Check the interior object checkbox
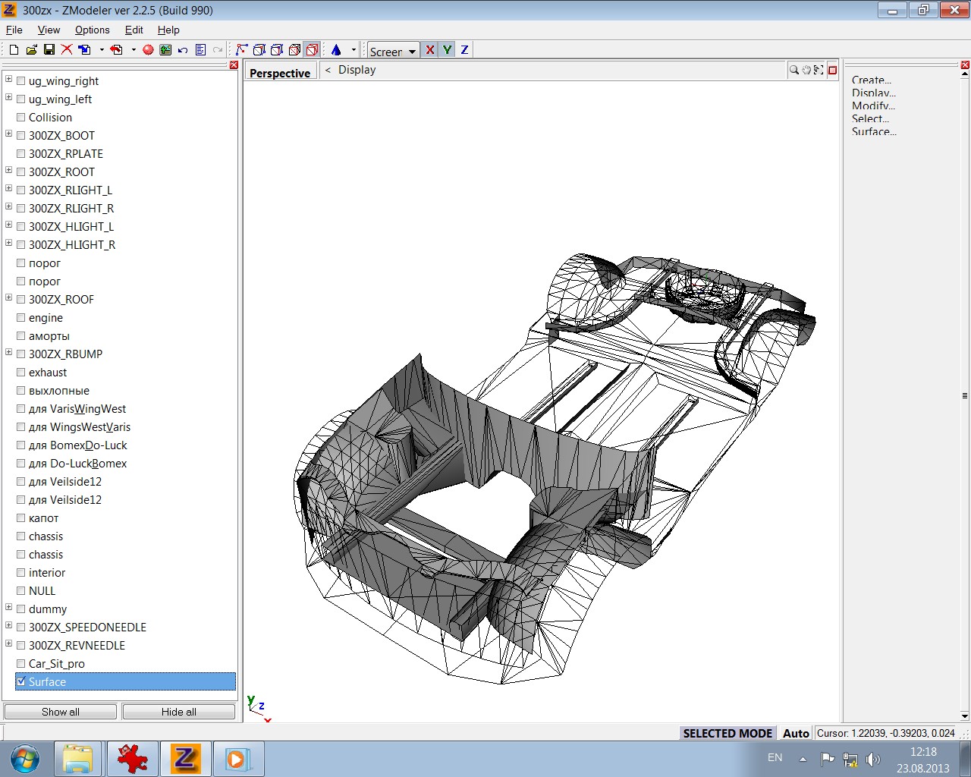Screen dimensions: 971x777 pyautogui.click(x=21, y=573)
